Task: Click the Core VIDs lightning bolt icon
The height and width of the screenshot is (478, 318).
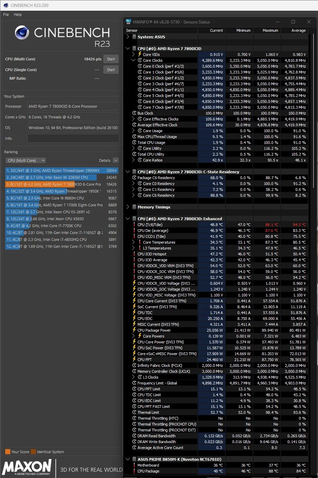Action: [140, 54]
